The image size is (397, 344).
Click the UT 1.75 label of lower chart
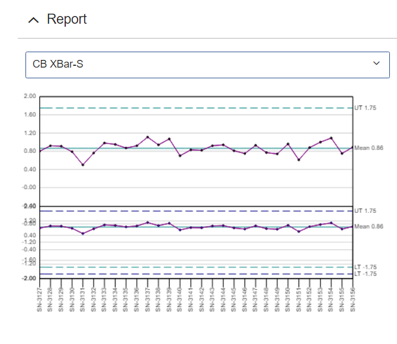(x=366, y=211)
